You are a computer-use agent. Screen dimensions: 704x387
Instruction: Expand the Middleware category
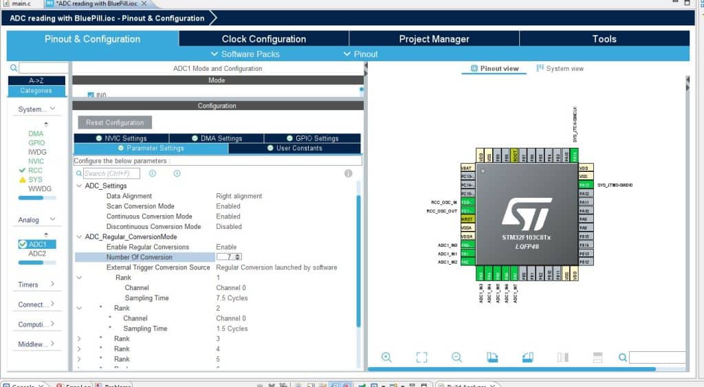[52, 344]
